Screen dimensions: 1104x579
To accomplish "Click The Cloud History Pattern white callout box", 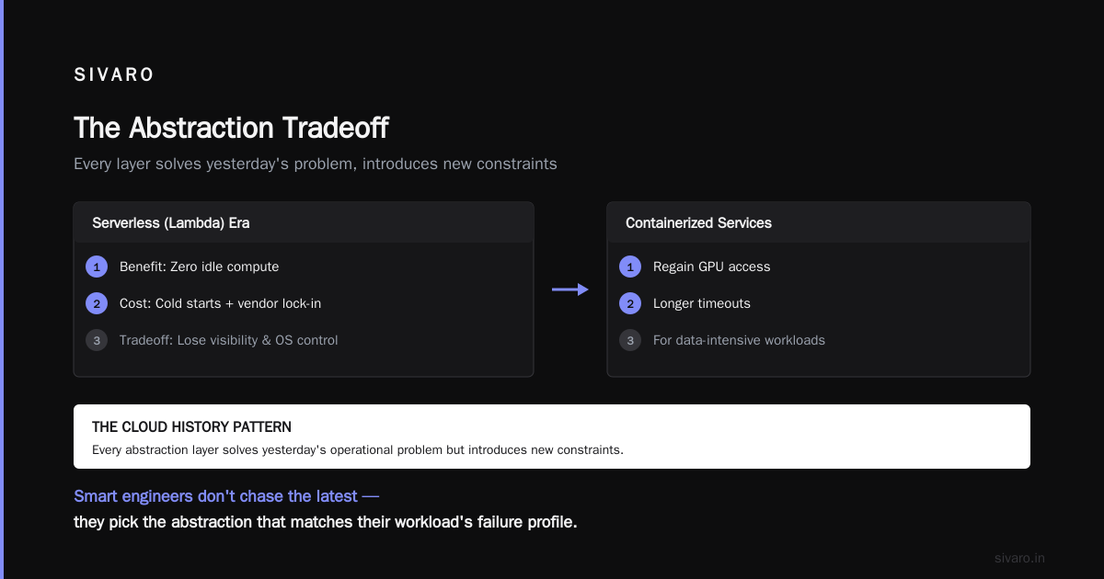I will coord(552,437).
